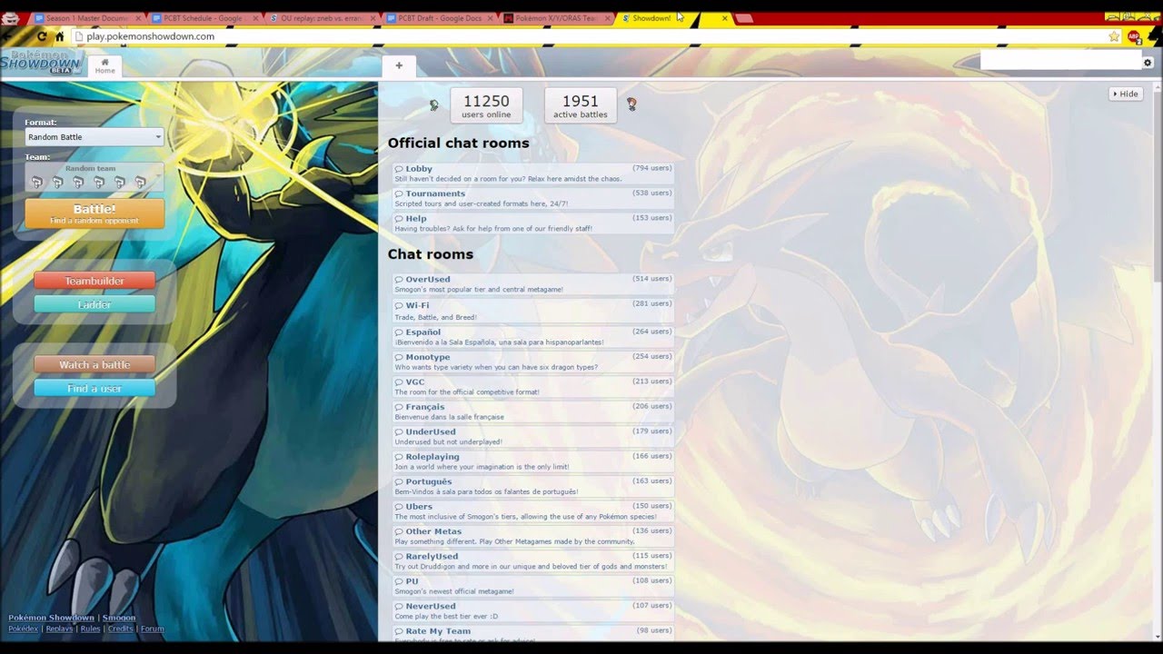Image resolution: width=1163 pixels, height=654 pixels.
Task: Start a battle with the Battle! button
Action: [94, 213]
